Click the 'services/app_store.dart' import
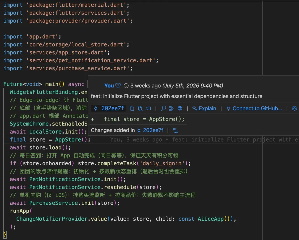Screen dimensions: 299x240 point(57,52)
